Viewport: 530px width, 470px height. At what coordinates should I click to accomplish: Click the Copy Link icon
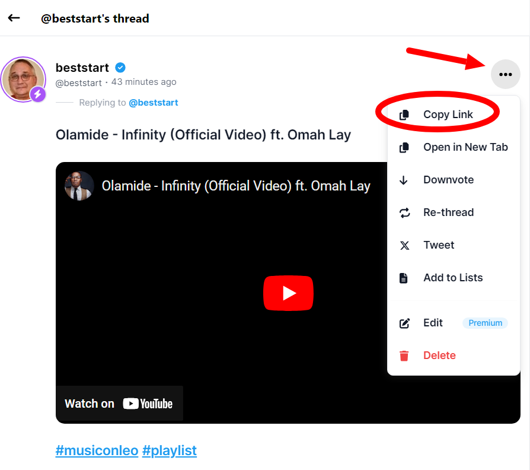pos(404,115)
